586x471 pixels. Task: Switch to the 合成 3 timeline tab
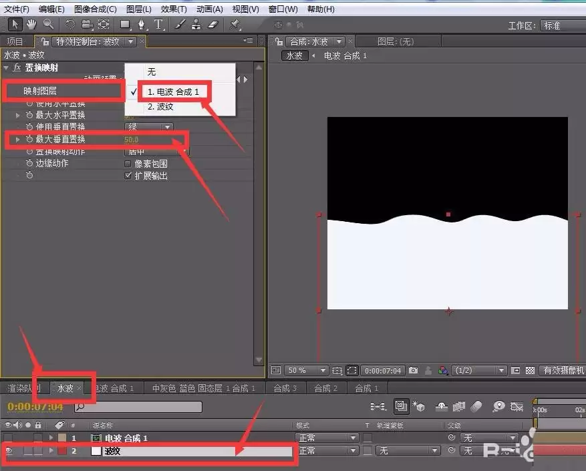click(x=285, y=388)
